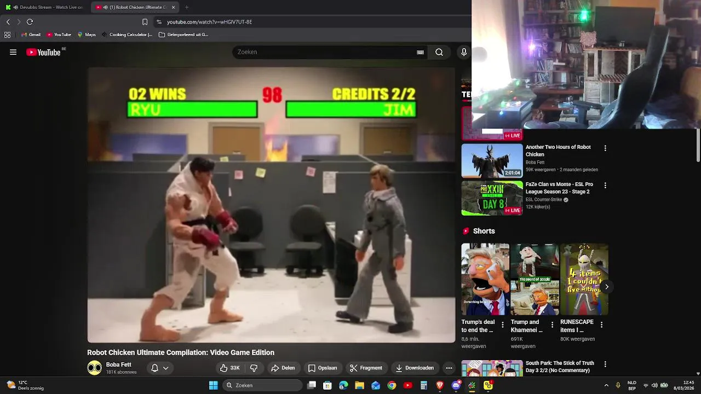Open Discord from the taskbar
The image size is (701, 394).
pos(456,385)
